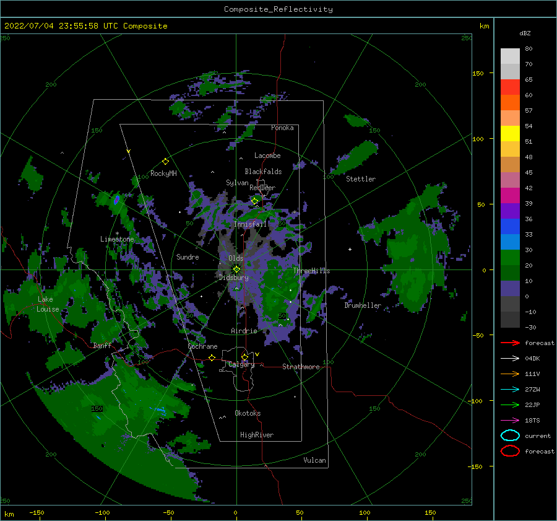557x521 pixels.
Task: Click the white 04DK arrow icon
Action: pyautogui.click(x=510, y=358)
